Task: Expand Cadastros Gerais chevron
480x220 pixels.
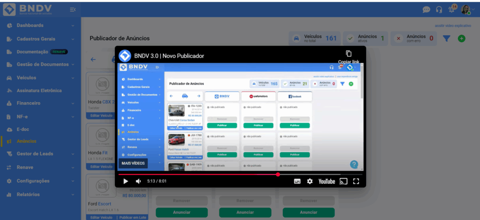Action: (x=73, y=39)
